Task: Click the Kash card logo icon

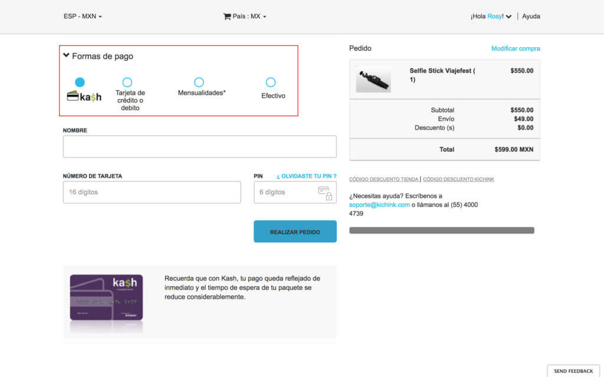Action: [84, 96]
